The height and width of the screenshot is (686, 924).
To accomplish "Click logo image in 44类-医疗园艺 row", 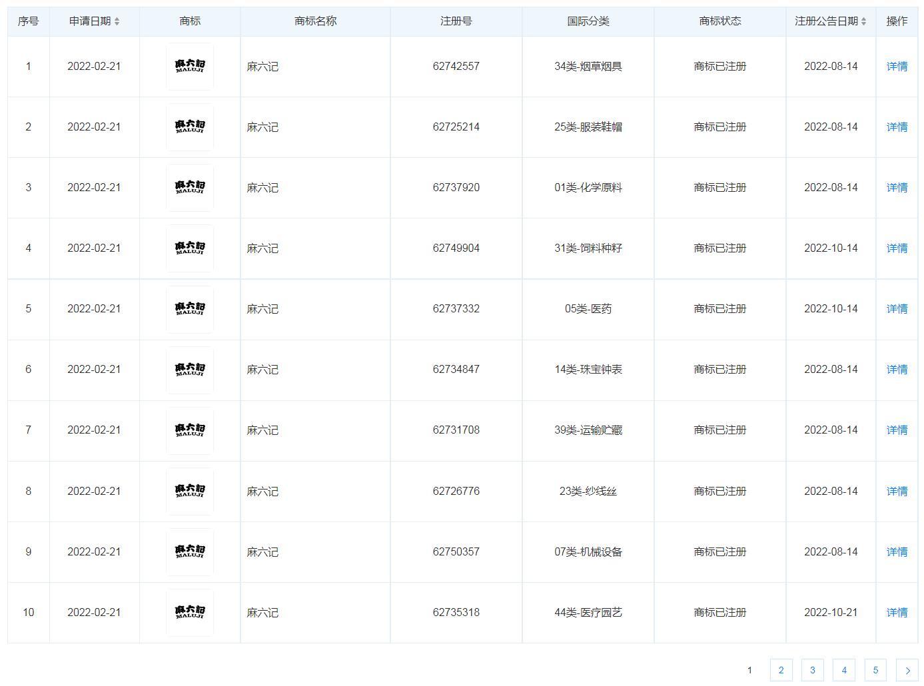I will coord(190,612).
